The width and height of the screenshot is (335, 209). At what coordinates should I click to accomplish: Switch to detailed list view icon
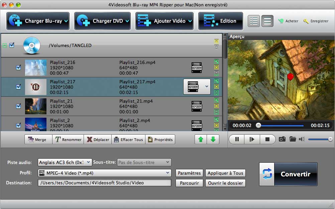coord(254,21)
